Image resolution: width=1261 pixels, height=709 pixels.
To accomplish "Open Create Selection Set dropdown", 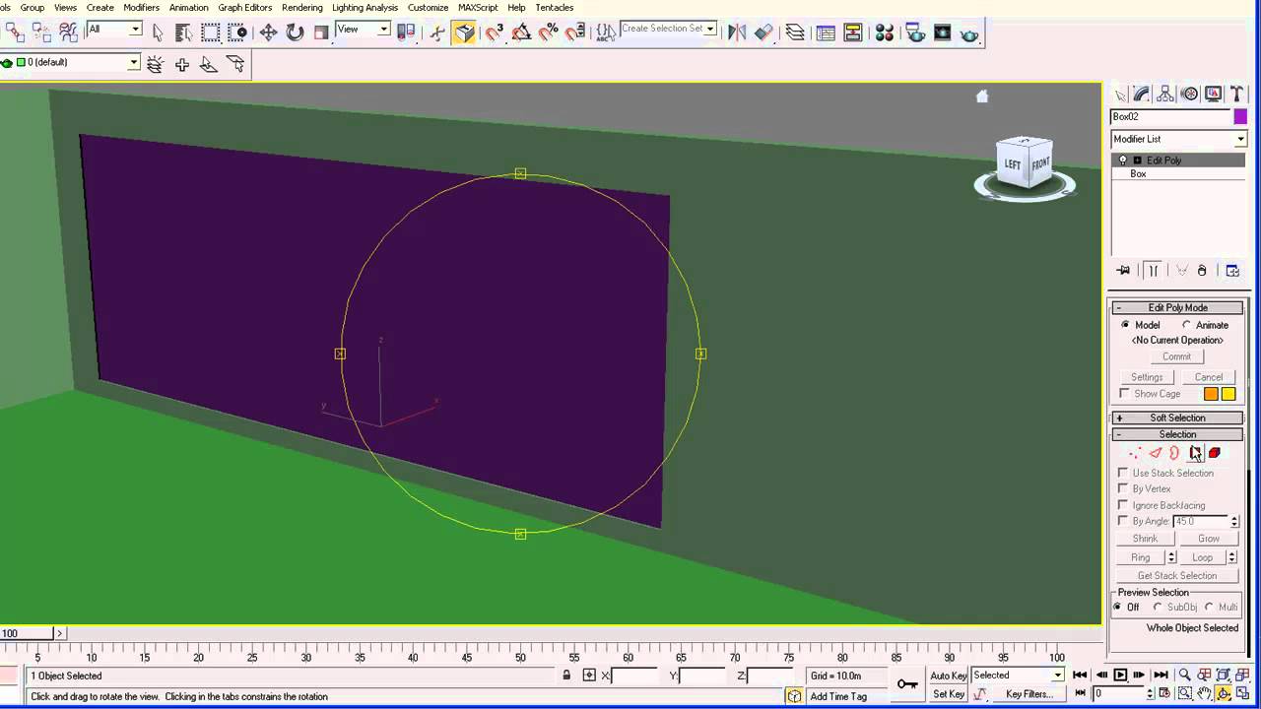I will [668, 29].
